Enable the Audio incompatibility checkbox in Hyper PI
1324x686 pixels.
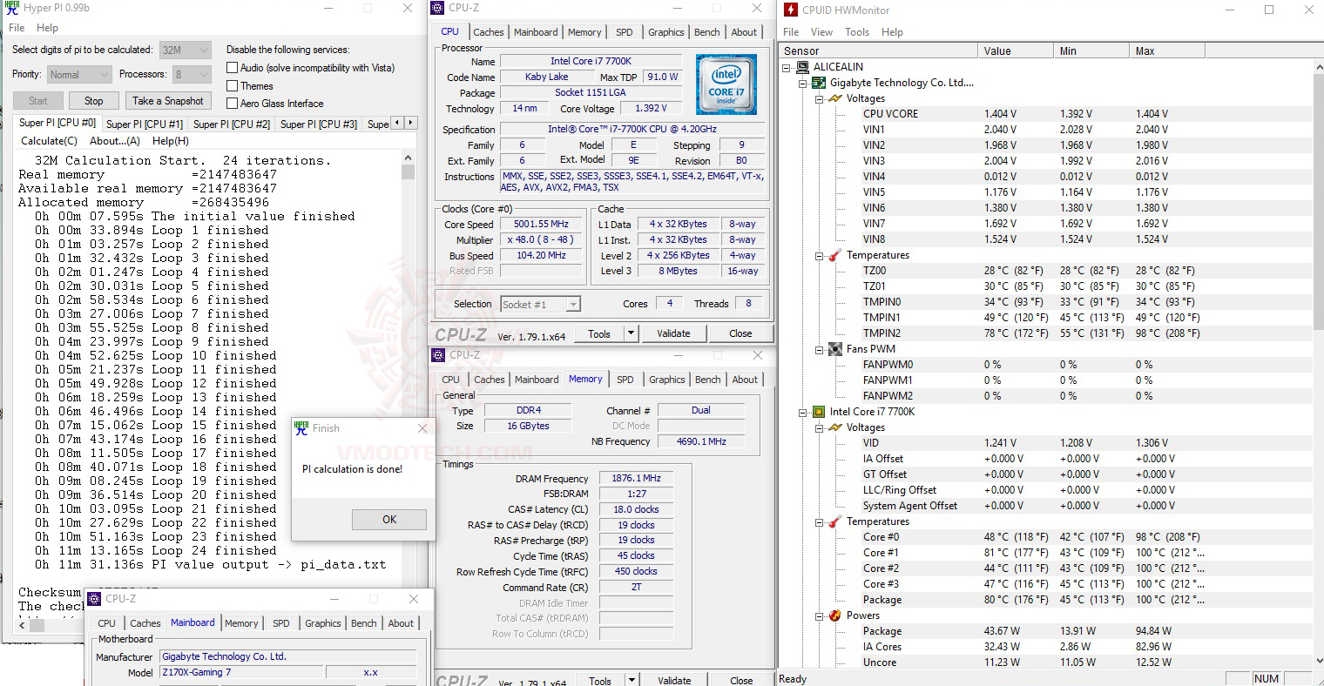click(232, 67)
